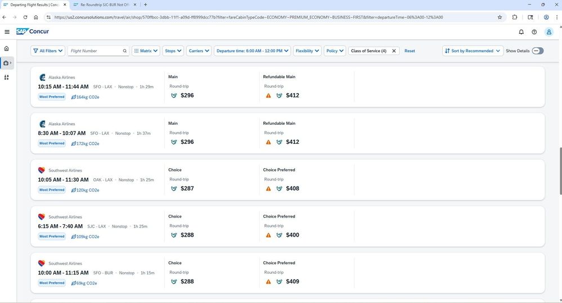The image size is (562, 303).
Task: Click the 120kg CO2e emissions label
Action: click(x=86, y=190)
